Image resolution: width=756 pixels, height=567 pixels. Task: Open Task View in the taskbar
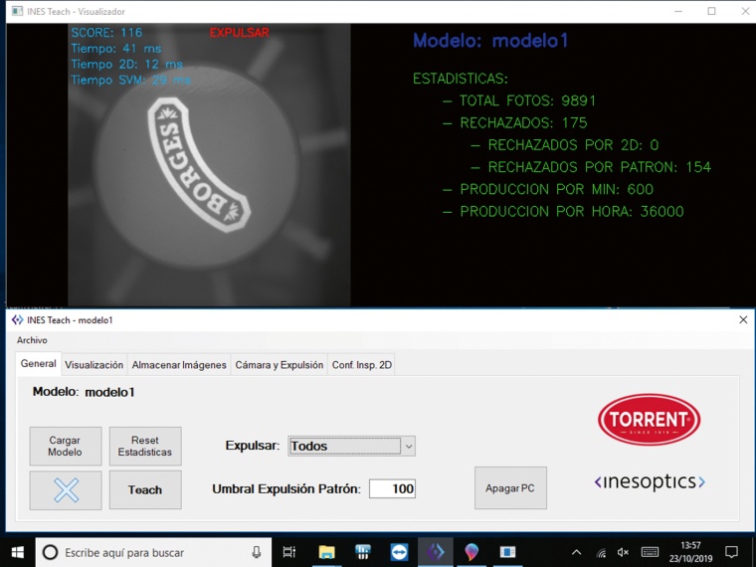289,552
